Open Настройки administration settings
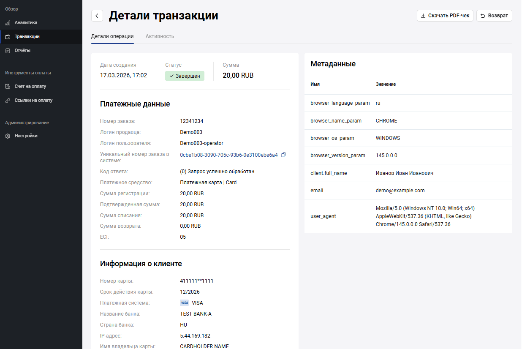 [26, 136]
